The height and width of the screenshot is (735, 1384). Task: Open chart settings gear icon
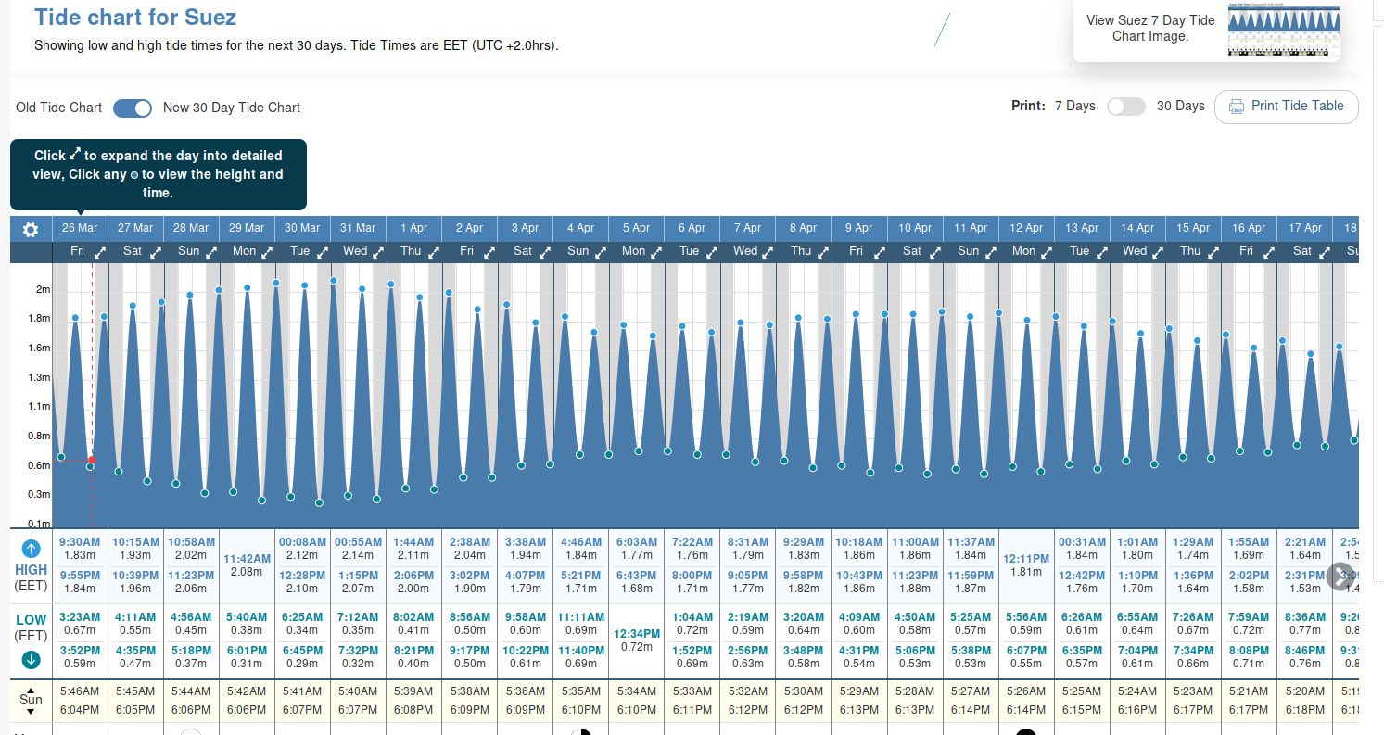click(31, 230)
